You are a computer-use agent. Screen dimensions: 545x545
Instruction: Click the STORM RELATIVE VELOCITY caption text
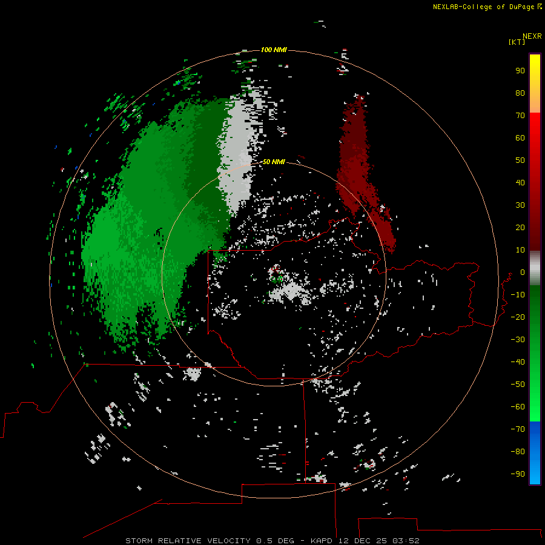(188, 541)
